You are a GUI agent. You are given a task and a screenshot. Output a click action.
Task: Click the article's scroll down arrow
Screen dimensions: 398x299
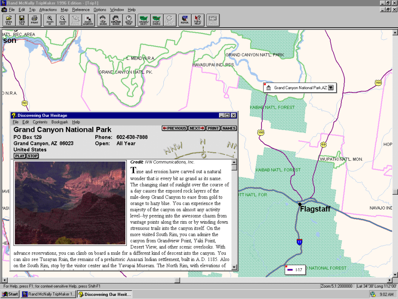[x=234, y=267]
